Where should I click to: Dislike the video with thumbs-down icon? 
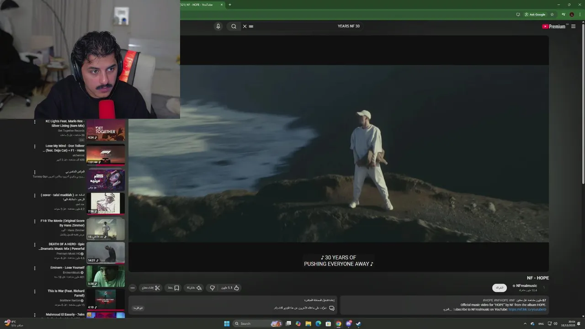coord(212,288)
